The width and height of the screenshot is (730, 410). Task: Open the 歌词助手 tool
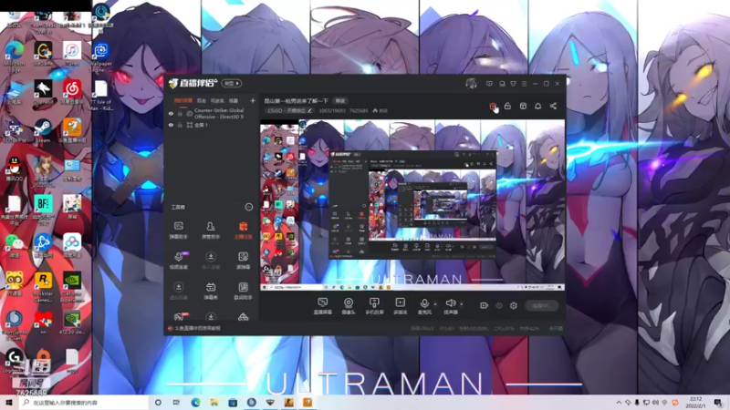pos(243,291)
